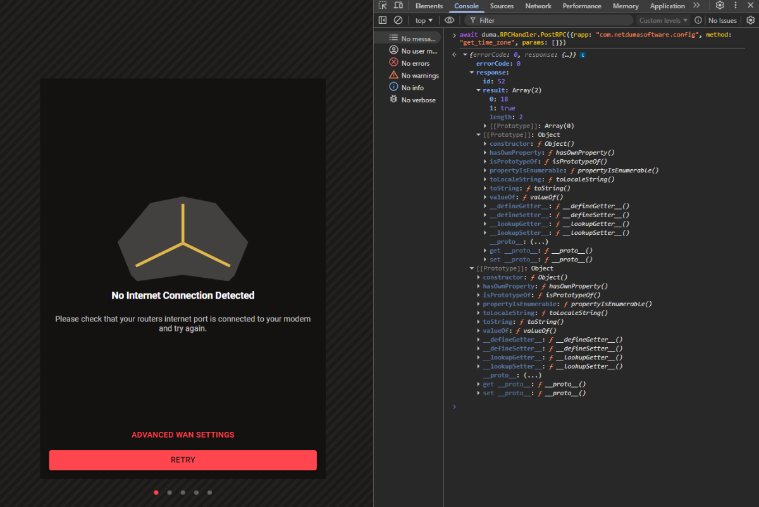Open the DevTools three-dot customize menu

tap(735, 6)
